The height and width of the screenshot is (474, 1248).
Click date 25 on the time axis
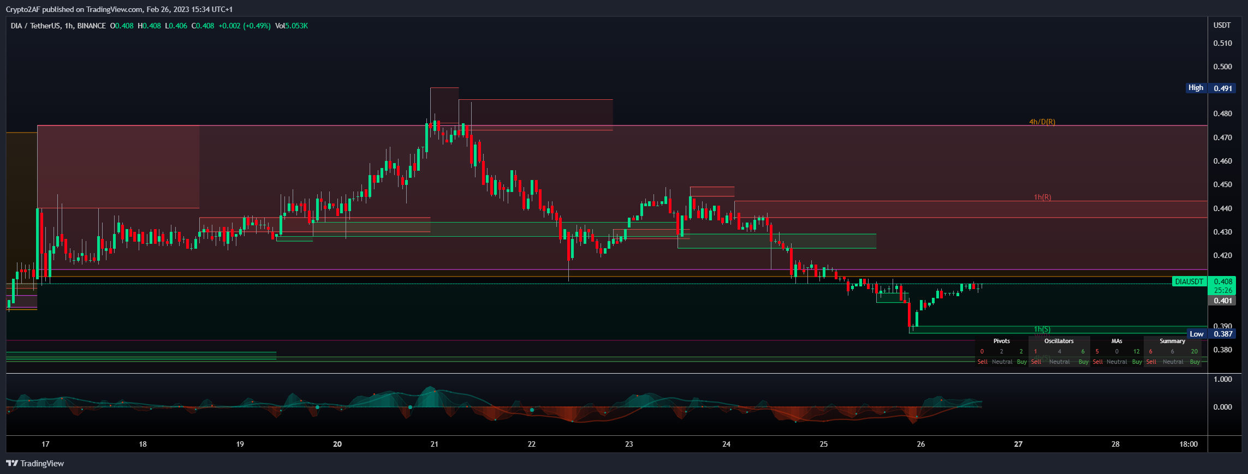click(823, 444)
